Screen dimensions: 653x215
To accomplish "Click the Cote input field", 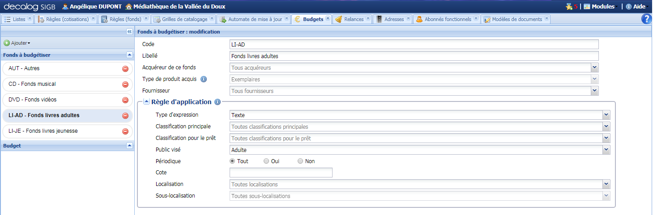I will click(281, 173).
